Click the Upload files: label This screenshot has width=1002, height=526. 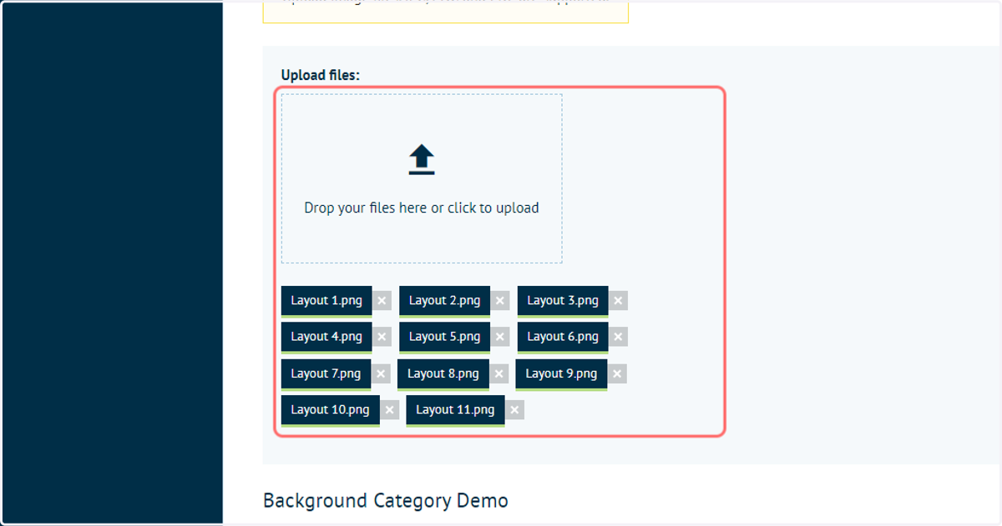[x=321, y=75]
